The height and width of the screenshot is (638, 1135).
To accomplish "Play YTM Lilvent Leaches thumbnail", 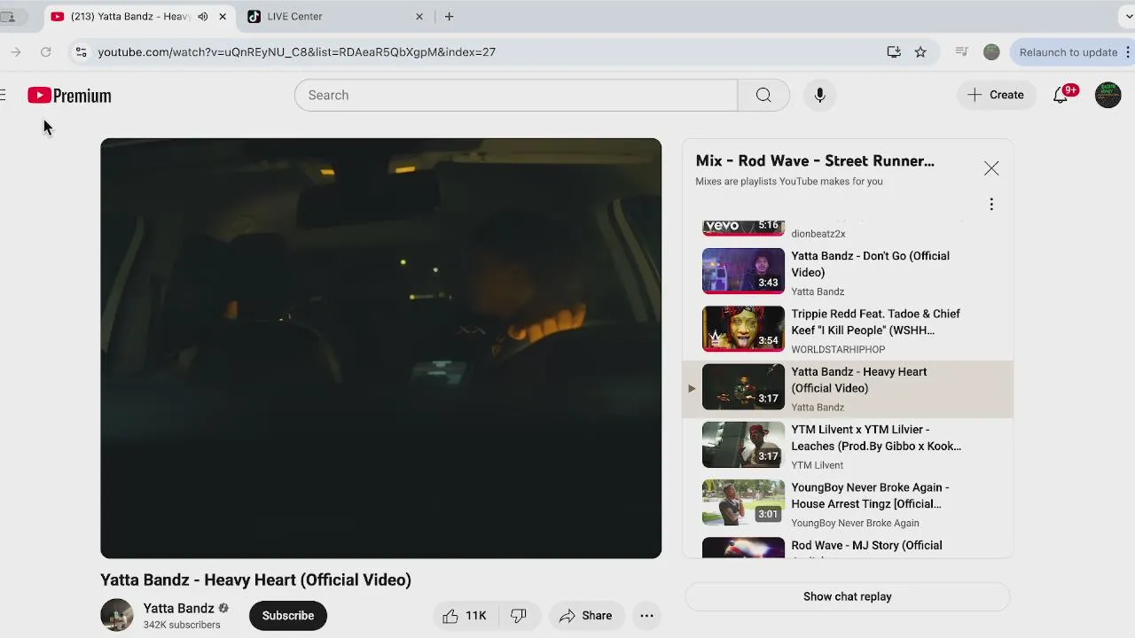I will [743, 445].
